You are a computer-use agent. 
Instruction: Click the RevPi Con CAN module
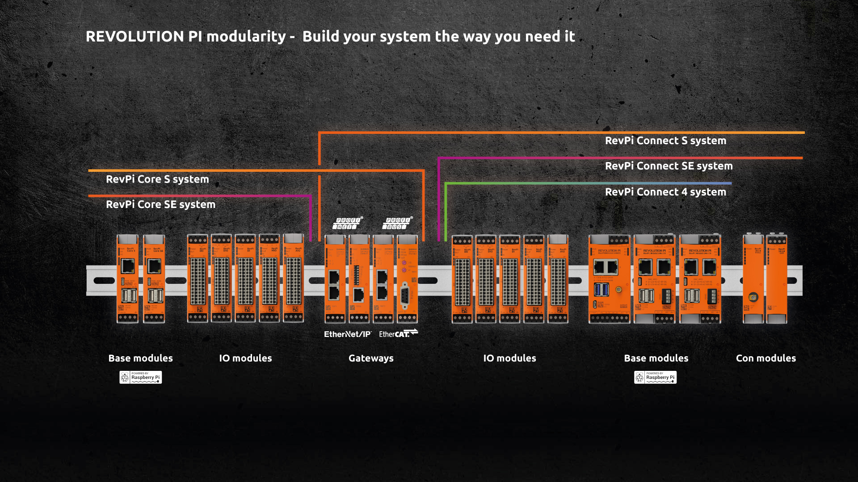click(777, 279)
